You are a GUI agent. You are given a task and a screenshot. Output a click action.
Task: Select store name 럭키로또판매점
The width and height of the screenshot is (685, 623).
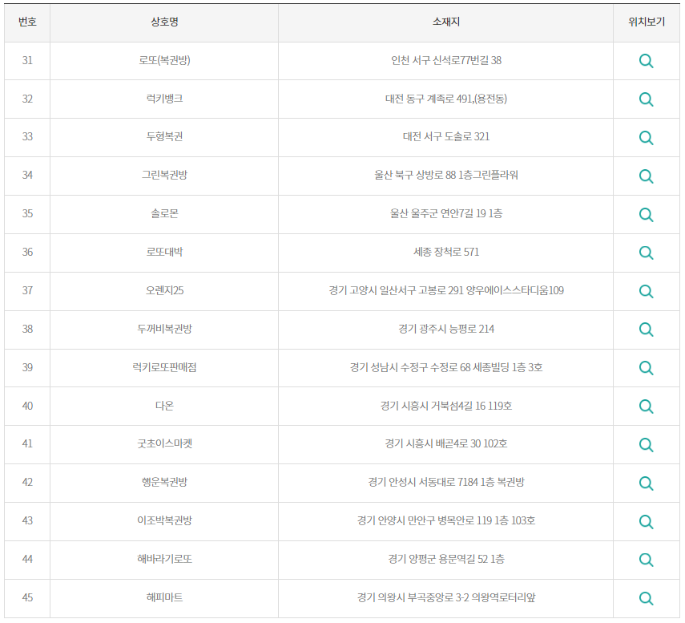(x=164, y=368)
